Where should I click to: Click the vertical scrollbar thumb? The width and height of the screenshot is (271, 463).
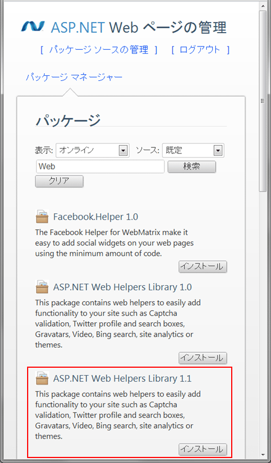pos(263,100)
